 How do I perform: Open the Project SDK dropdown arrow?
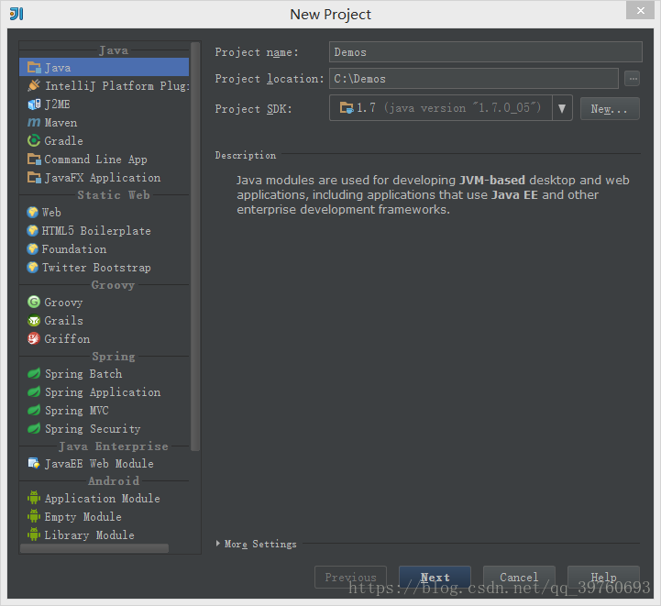point(562,108)
